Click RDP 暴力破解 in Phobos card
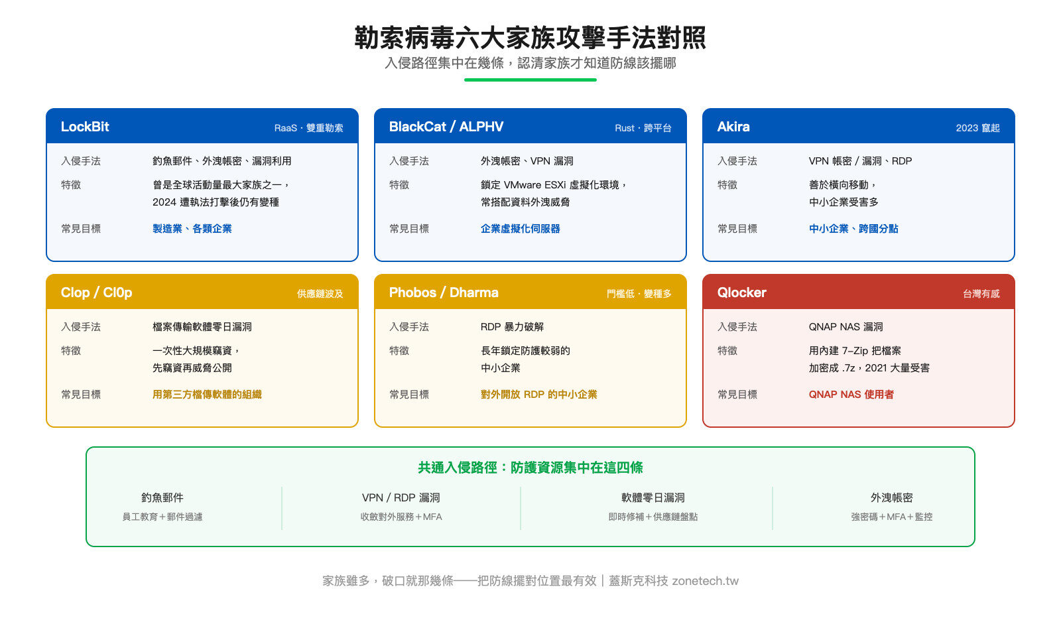This screenshot has width=1061, height=642. [512, 327]
